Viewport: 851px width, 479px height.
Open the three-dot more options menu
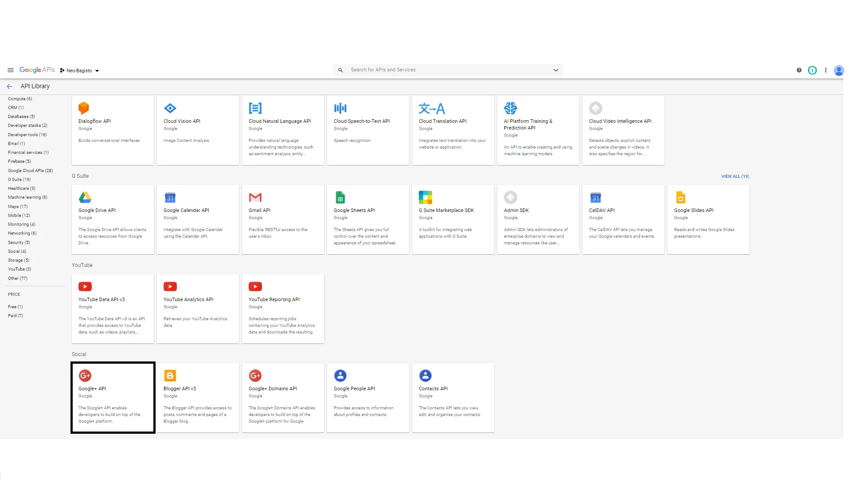pos(825,70)
